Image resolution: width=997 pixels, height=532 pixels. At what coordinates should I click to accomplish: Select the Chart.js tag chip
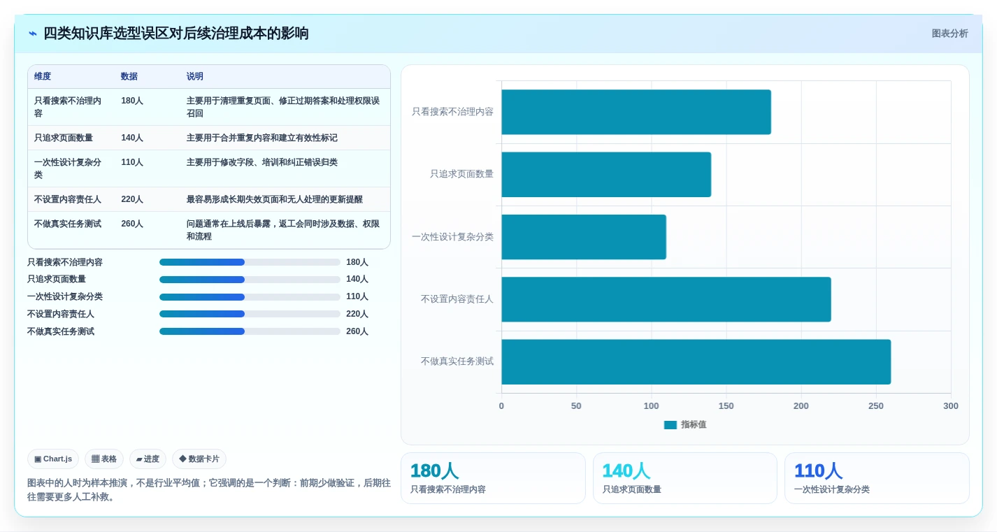point(53,459)
